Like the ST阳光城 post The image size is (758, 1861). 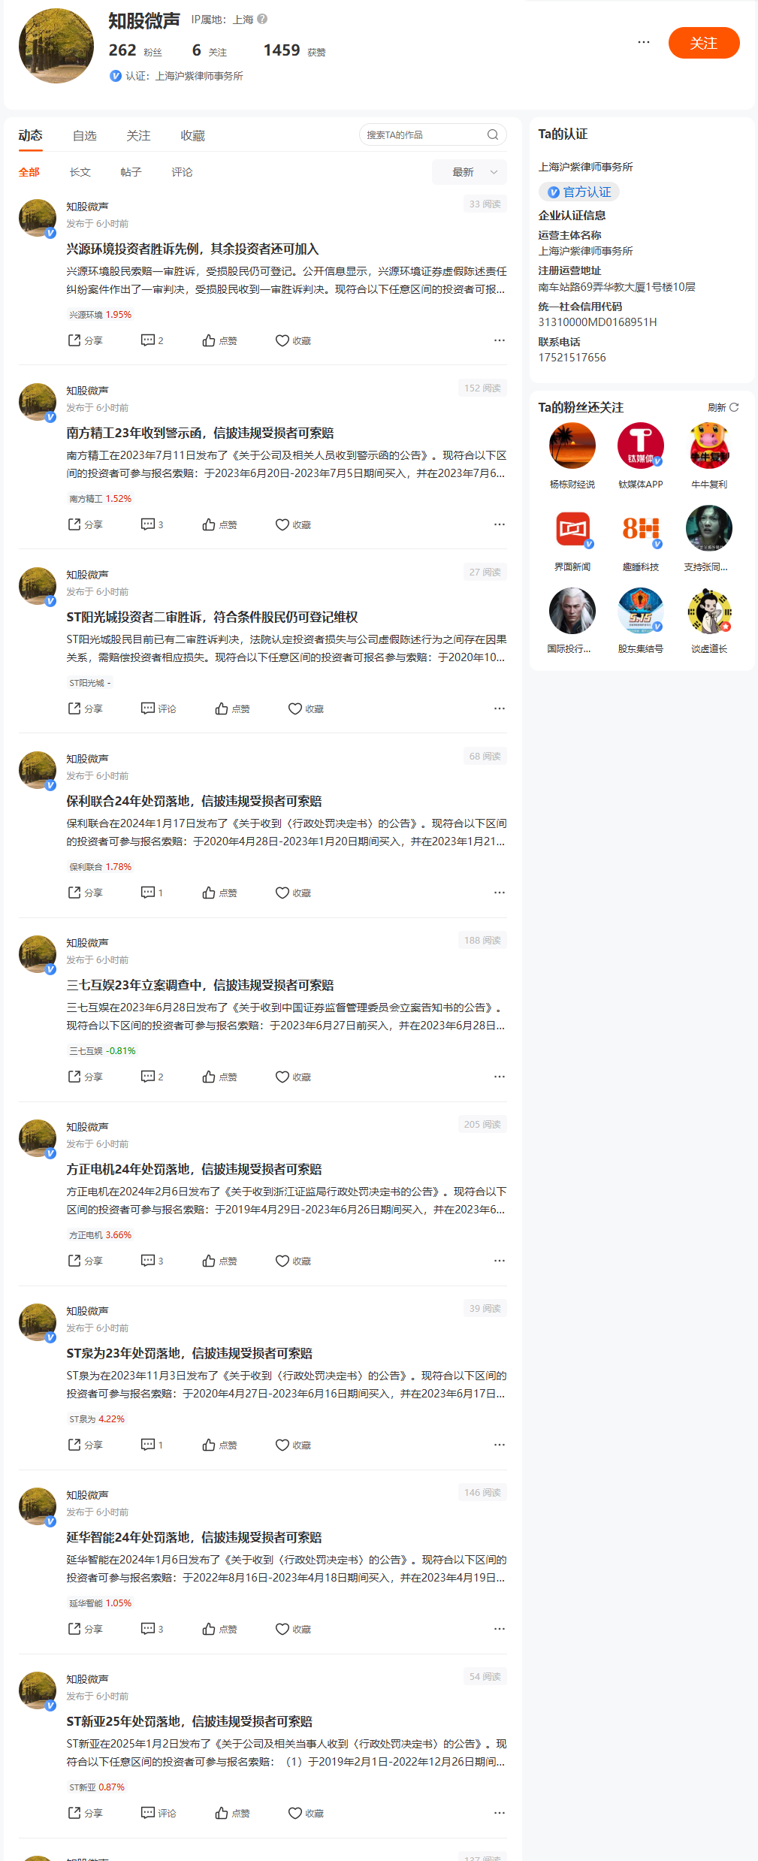pyautogui.click(x=232, y=708)
